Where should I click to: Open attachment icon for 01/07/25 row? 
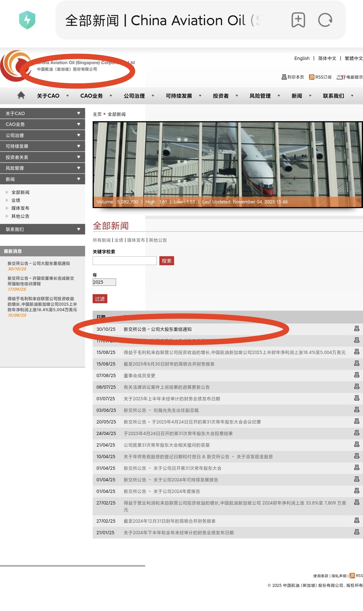pyautogui.click(x=357, y=398)
